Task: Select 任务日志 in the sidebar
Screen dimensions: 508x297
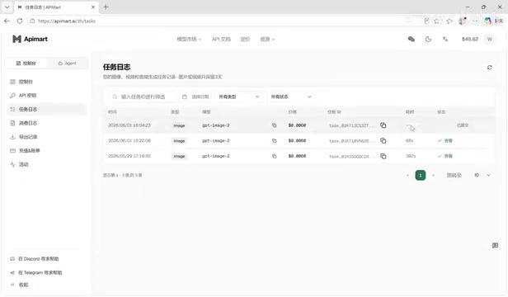Action: 46,109
